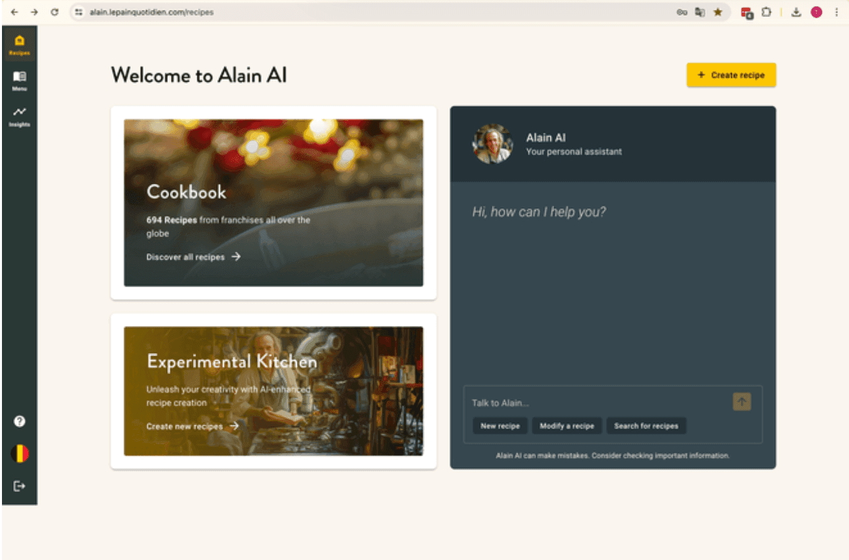
Task: Click the Hi, how can I help you? text
Action: click(539, 212)
